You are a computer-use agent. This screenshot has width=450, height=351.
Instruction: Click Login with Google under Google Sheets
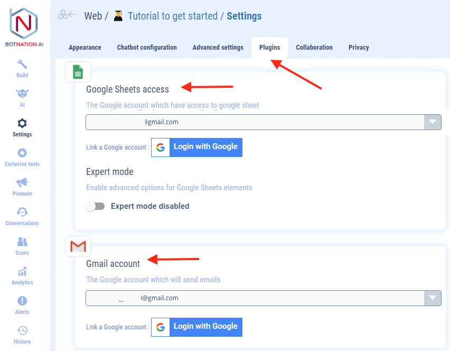point(196,147)
